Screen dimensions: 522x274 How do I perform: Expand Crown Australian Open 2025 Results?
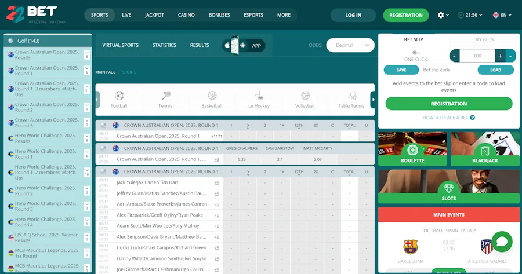87,54
